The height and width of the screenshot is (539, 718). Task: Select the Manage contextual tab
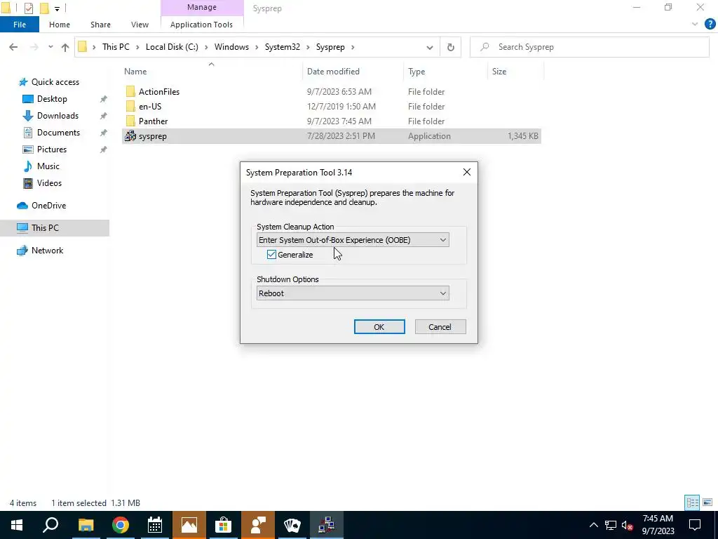[x=202, y=8]
